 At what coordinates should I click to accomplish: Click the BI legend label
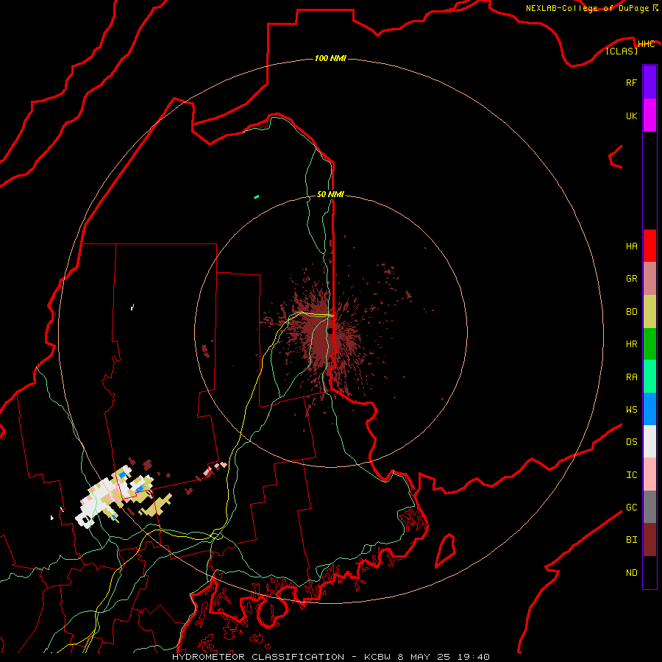tap(631, 540)
